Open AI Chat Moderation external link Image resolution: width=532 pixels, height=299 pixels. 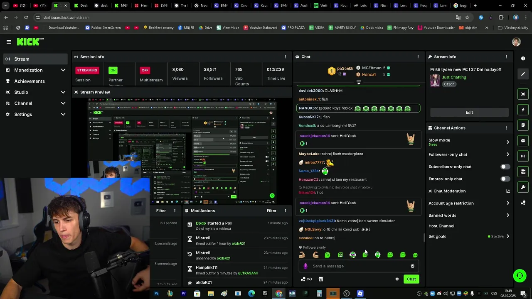pos(507,191)
